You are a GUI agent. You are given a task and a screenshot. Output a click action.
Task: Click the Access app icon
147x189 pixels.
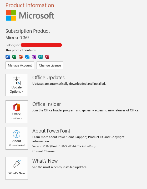[x=47, y=57]
